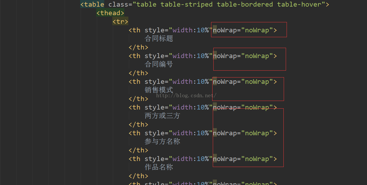Click the closing th tag below 合同标题
The image size is (367, 185).
[138, 47]
